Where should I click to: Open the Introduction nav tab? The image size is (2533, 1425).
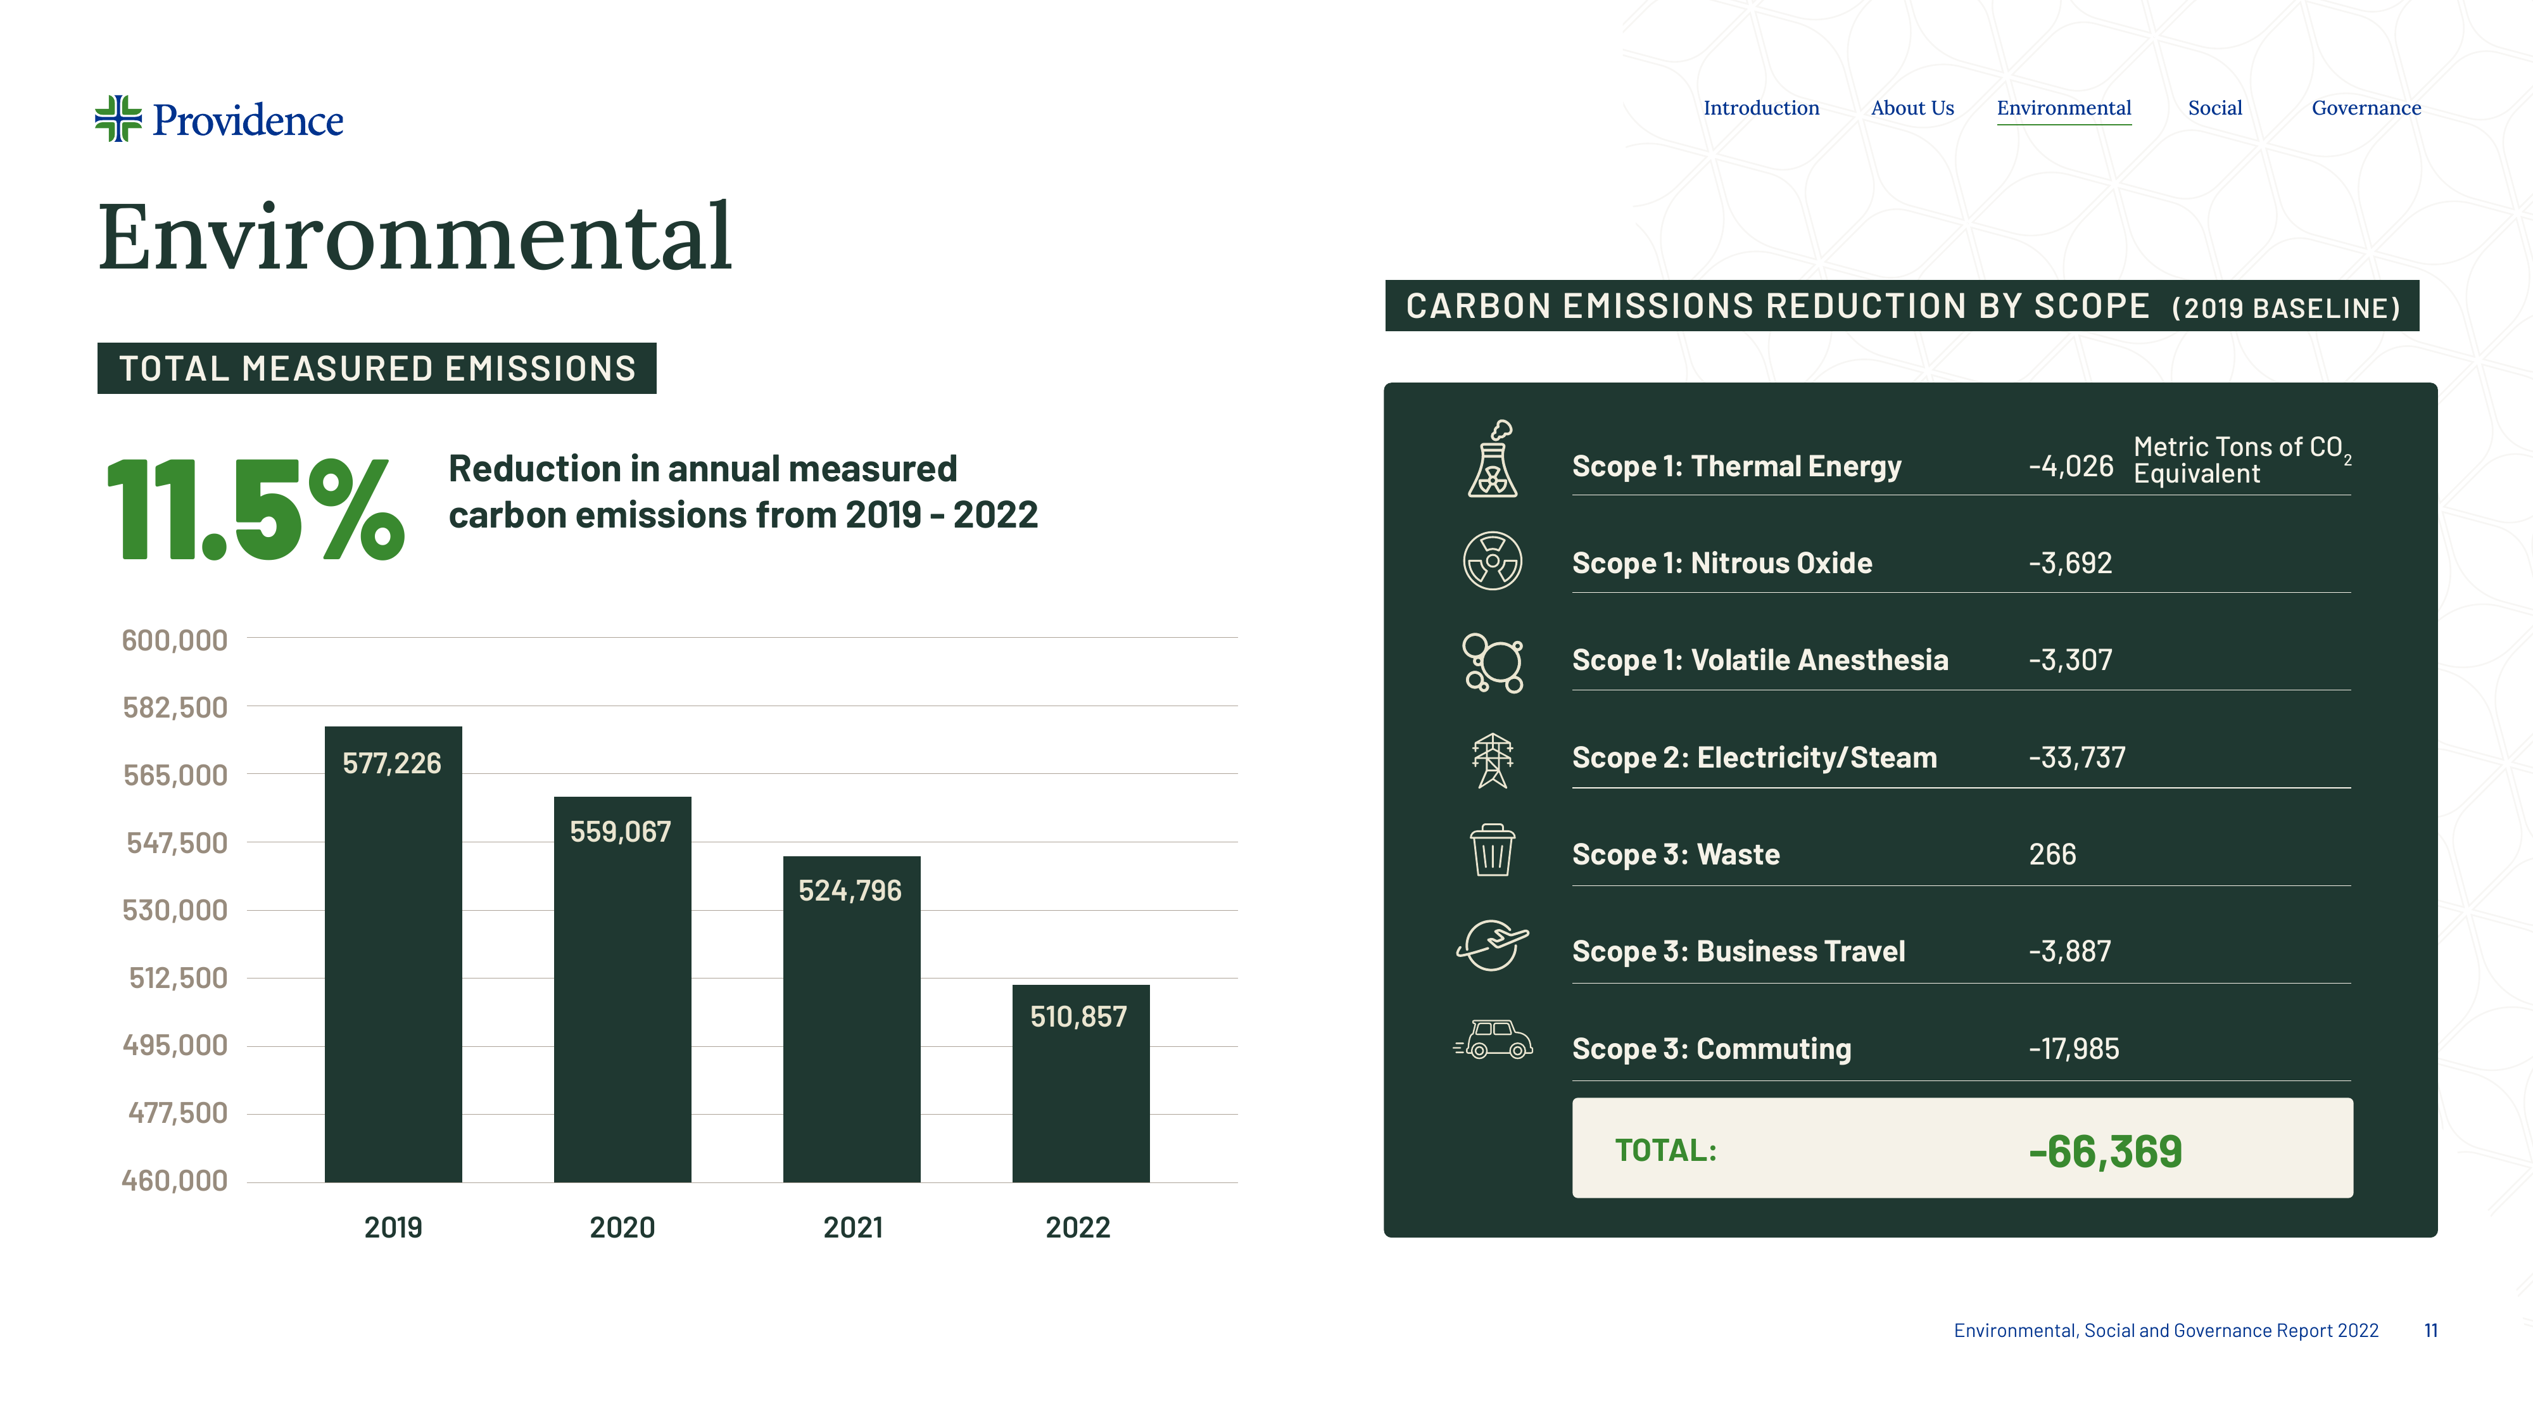[1761, 108]
